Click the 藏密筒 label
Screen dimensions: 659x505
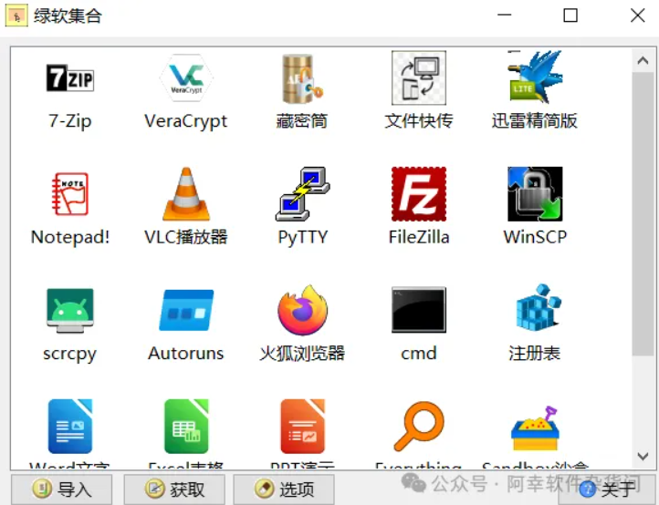302,121
